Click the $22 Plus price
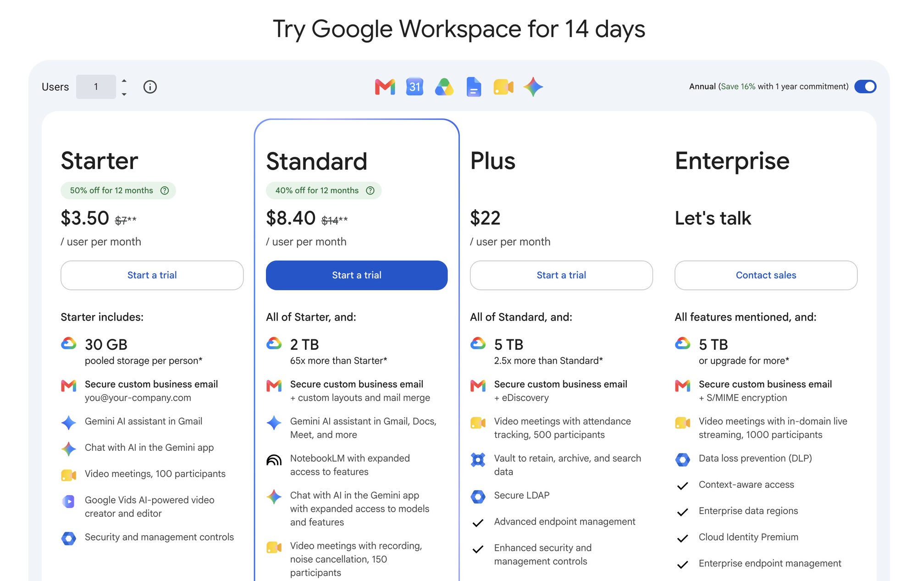 [x=485, y=218]
